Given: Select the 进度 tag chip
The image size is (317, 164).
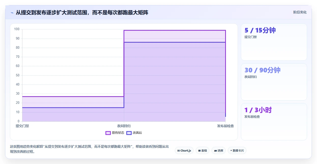Looking at the screenshot, I should [x=219, y=151].
